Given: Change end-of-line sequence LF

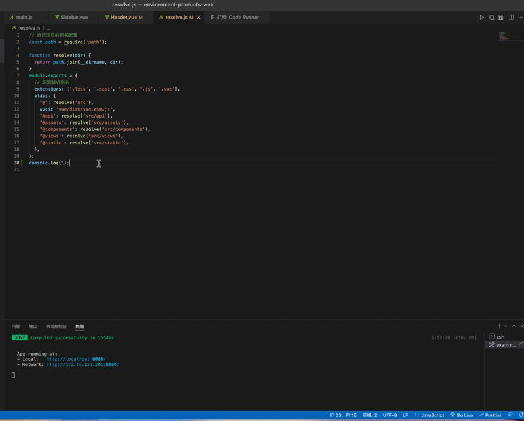Looking at the screenshot, I should click(405, 415).
